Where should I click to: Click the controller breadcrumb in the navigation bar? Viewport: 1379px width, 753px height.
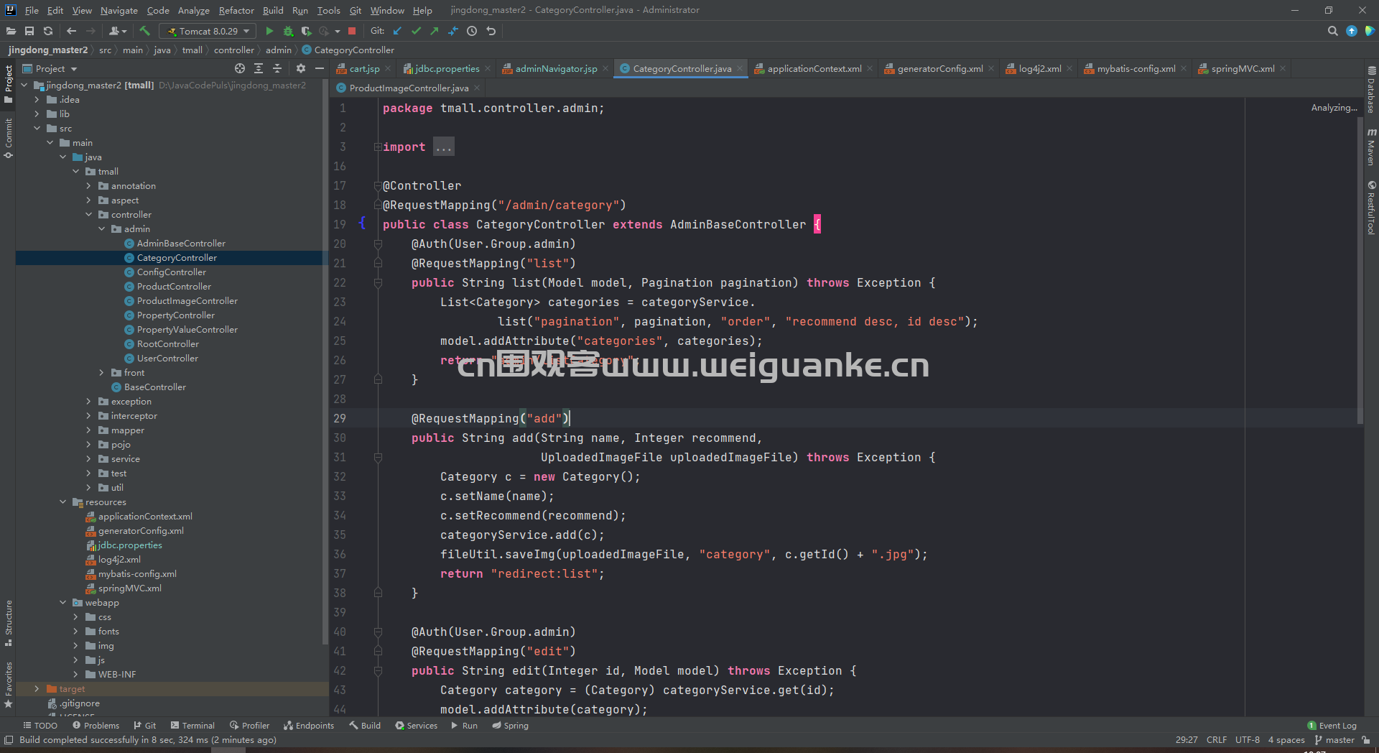(234, 50)
